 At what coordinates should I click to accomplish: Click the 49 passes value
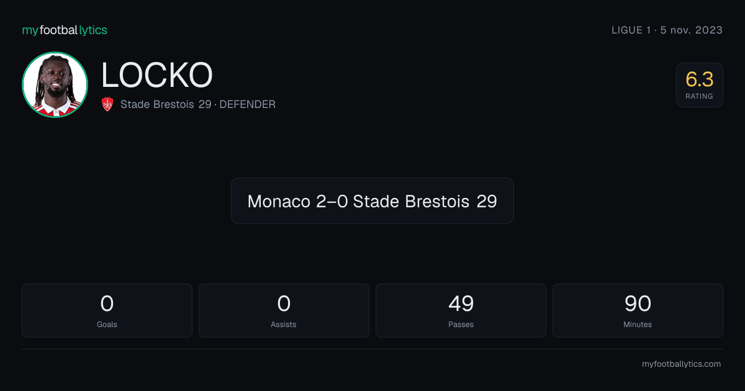[461, 303]
